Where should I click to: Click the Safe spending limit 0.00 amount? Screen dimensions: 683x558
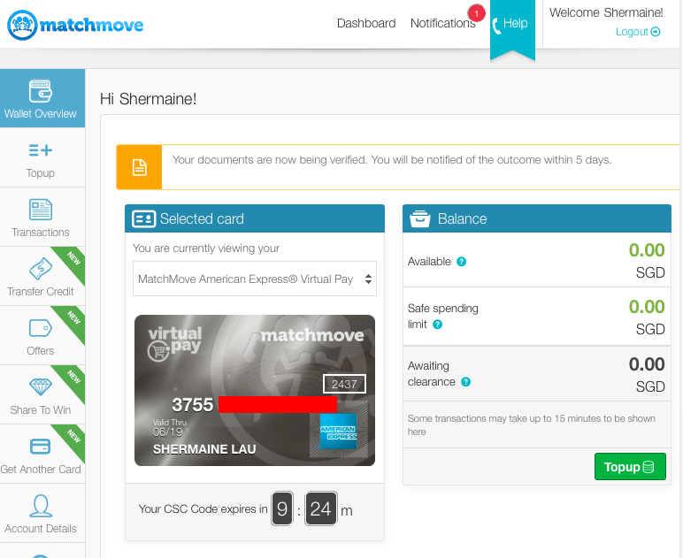point(647,307)
